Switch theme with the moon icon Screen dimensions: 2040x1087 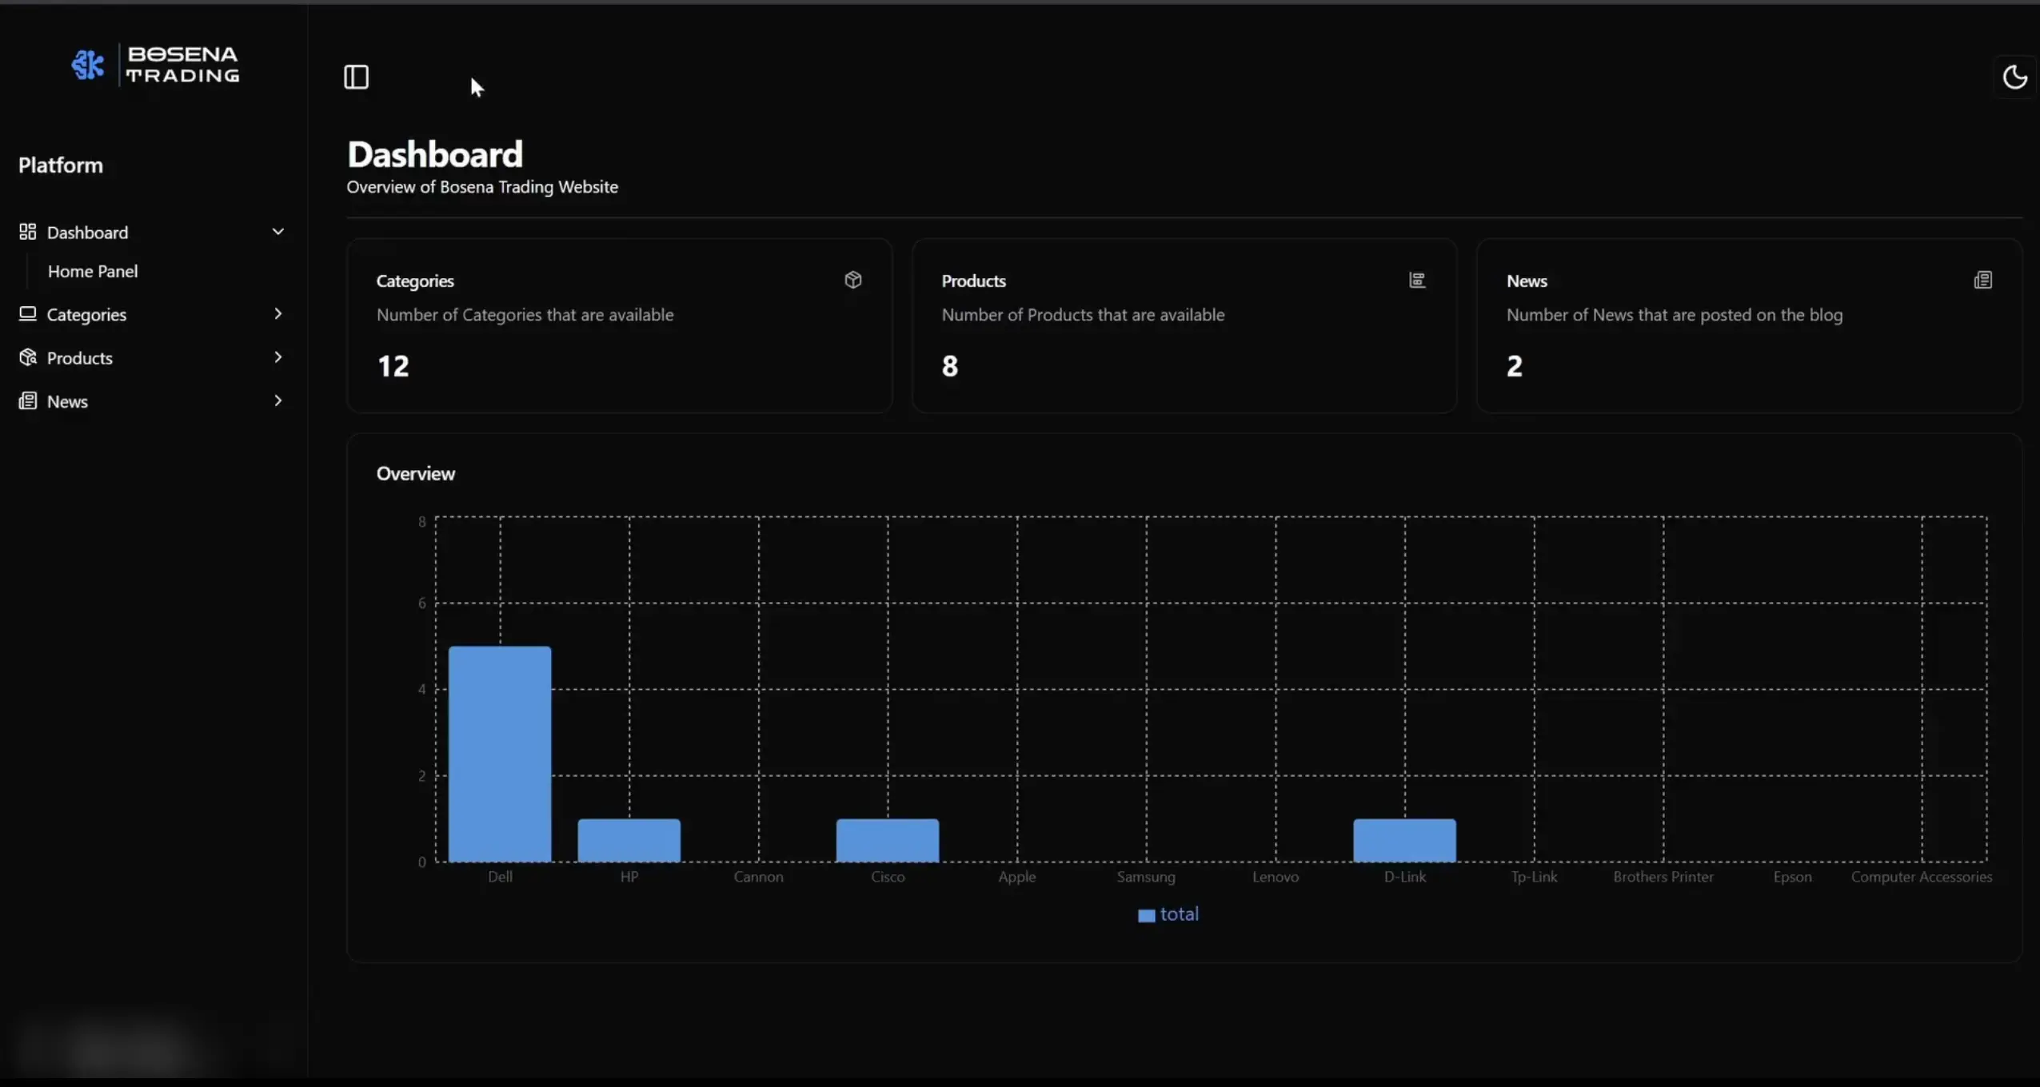coord(2014,78)
